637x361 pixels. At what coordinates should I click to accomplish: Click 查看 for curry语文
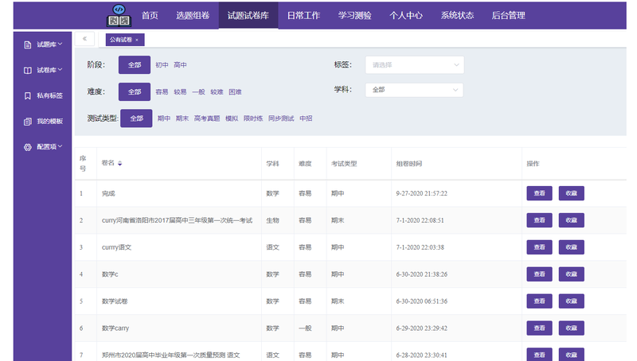pos(540,247)
